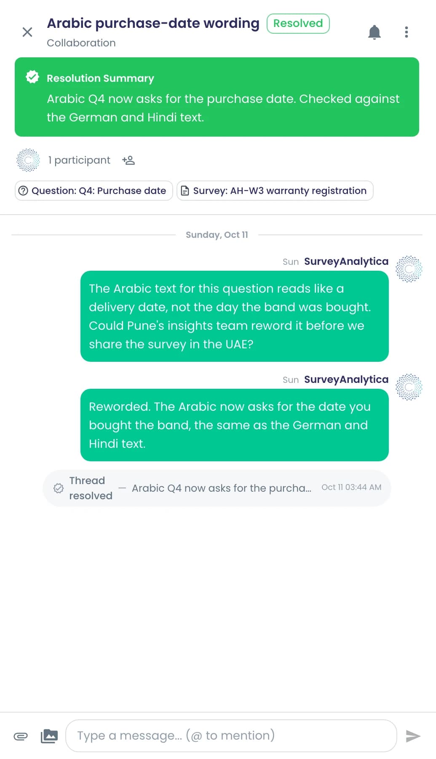Click the Resolved status badge

click(298, 24)
